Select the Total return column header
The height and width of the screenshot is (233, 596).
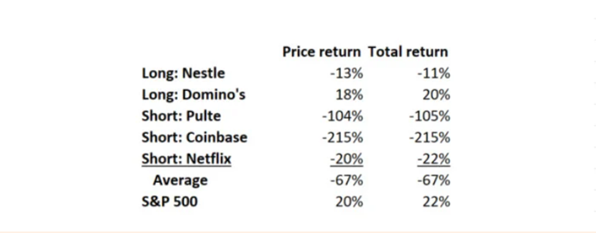408,52
